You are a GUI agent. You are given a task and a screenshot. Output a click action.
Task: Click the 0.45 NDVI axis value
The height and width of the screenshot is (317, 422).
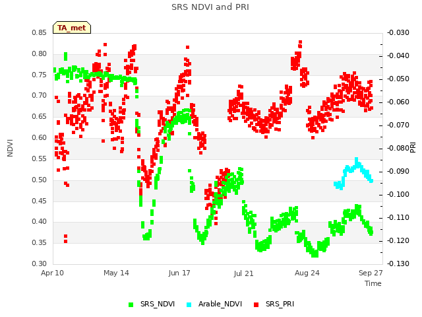pos(40,201)
